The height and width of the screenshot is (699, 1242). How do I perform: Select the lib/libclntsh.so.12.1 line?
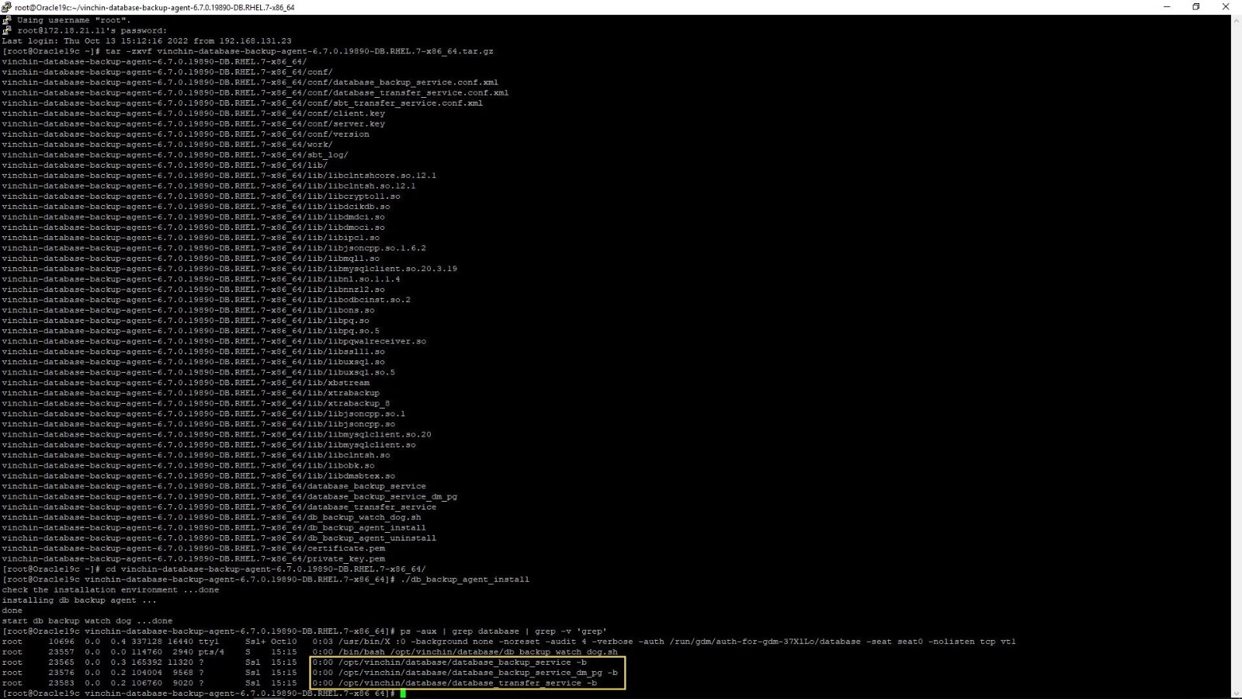pyautogui.click(x=209, y=186)
